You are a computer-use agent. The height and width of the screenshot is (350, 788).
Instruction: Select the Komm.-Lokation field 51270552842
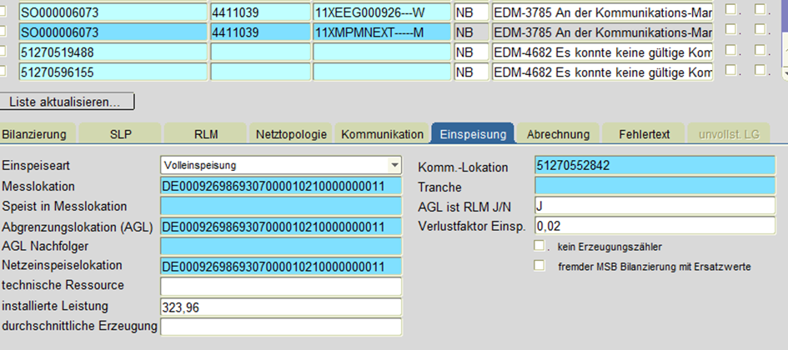pyautogui.click(x=655, y=165)
